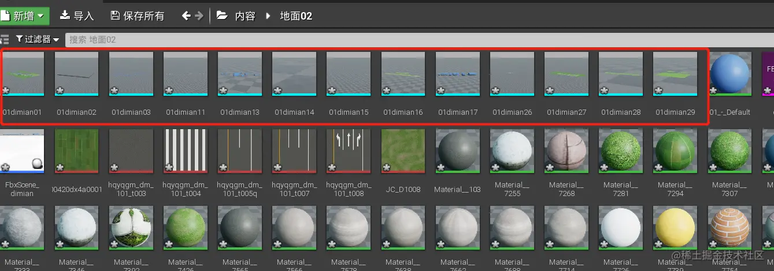
Task: Select the 地面02 breadcrumb
Action: [x=296, y=16]
